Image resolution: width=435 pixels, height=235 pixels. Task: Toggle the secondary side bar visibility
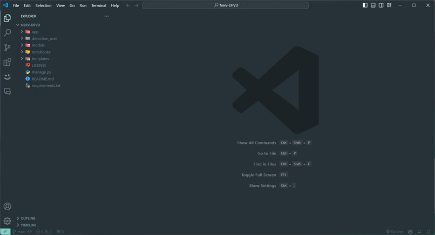pyautogui.click(x=381, y=5)
